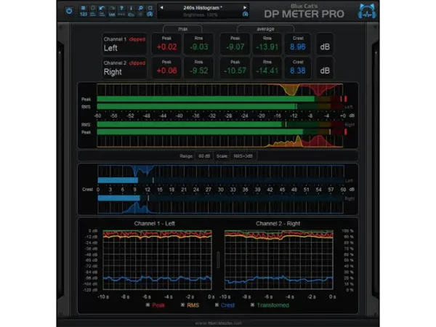
Task: Click the Channel 1 - Left envelope graph
Action: click(157, 260)
